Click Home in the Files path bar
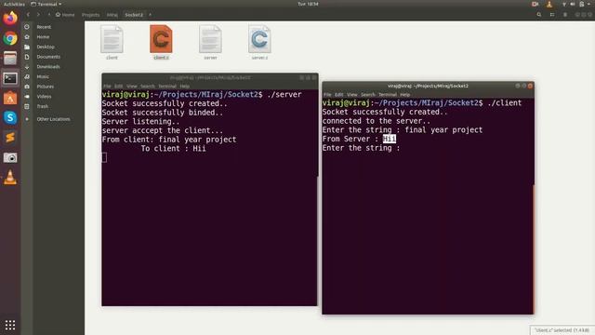The image size is (595, 335). tap(65, 15)
